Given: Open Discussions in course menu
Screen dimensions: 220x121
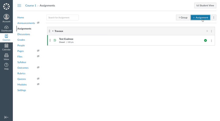Looking at the screenshot, I should (x=24, y=34).
